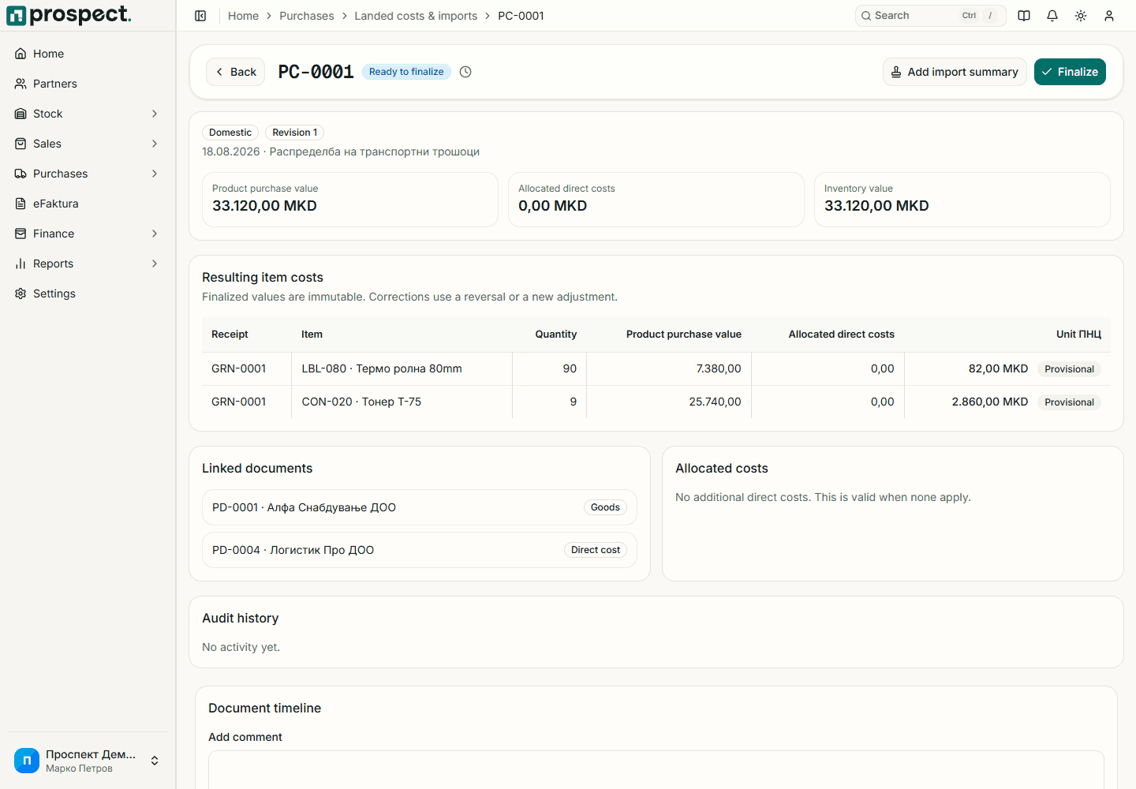Click the Sales bag icon
The height and width of the screenshot is (789, 1136).
pos(21,144)
